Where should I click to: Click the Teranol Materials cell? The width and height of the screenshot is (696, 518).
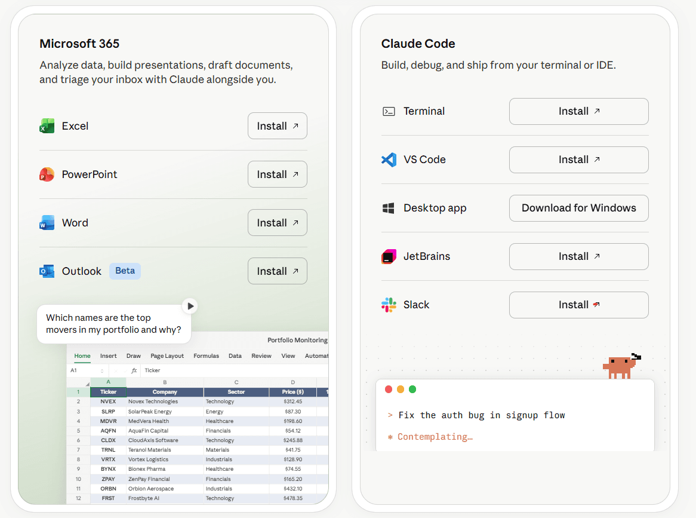point(165,450)
